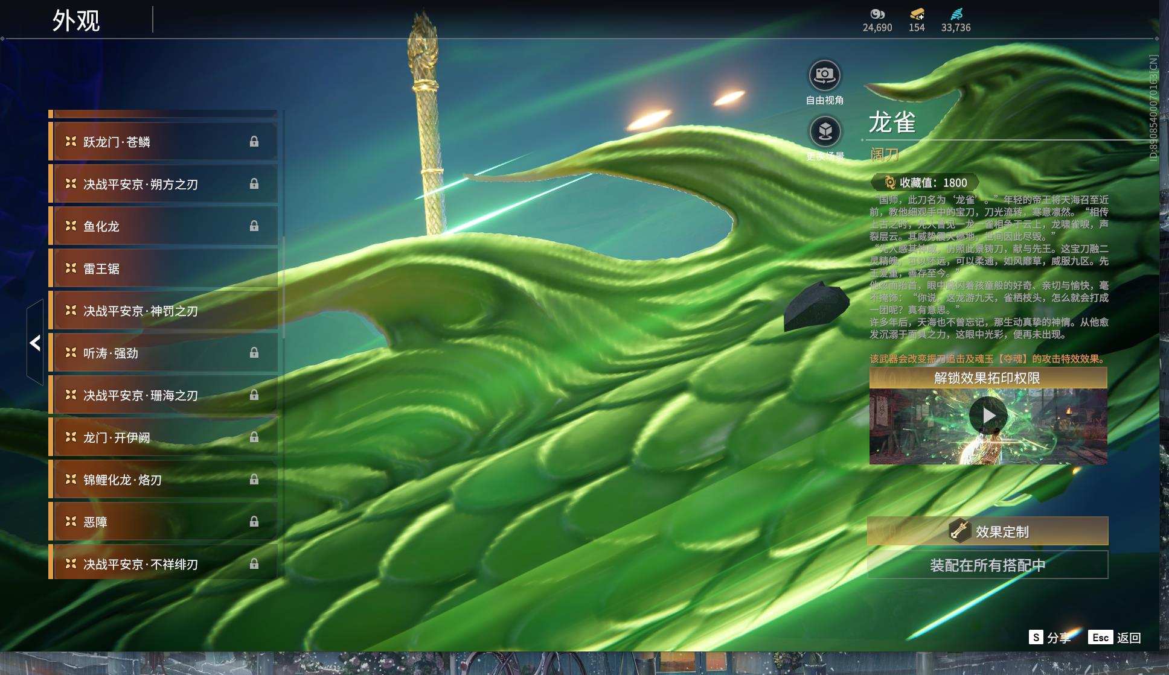
Task: Click Esc 返回 to go back
Action: click(1115, 638)
